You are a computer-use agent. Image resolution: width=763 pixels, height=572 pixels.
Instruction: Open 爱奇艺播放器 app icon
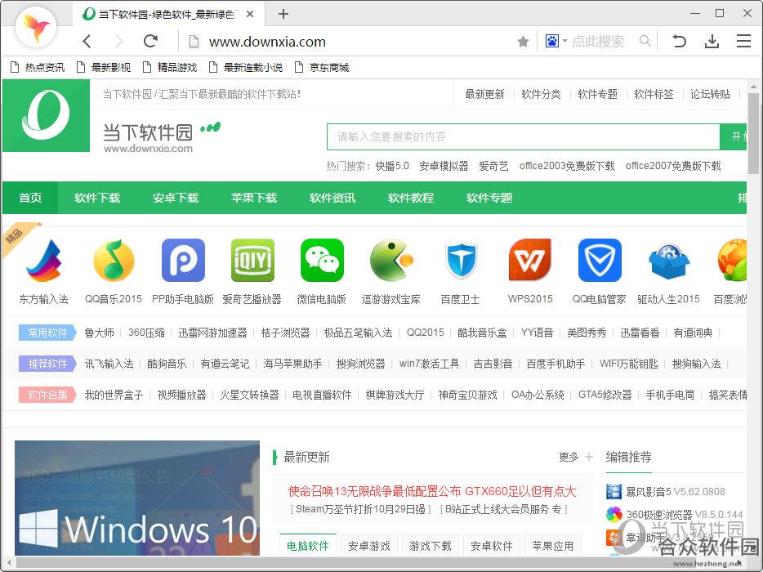tap(252, 261)
